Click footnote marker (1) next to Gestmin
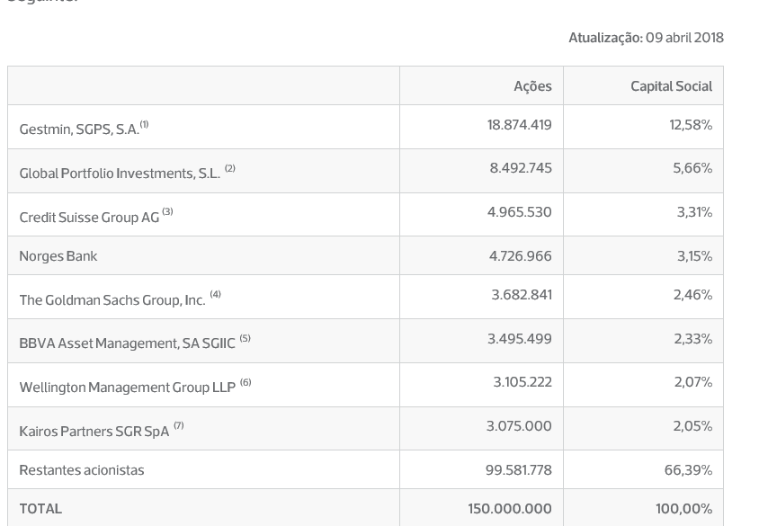This screenshot has height=526, width=759. pos(144,125)
